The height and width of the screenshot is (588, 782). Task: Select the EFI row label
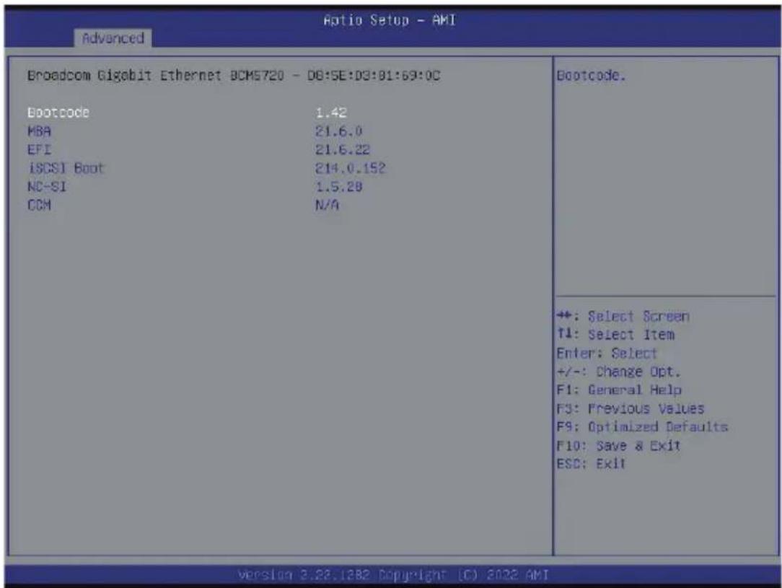pyautogui.click(x=40, y=149)
